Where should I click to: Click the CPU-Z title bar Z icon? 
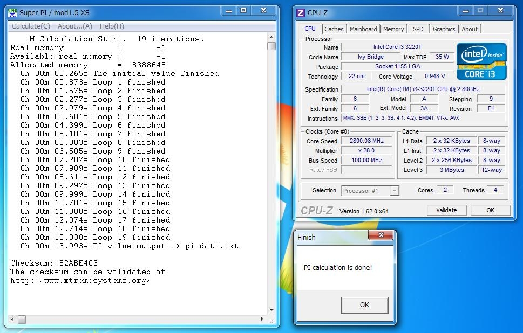pyautogui.click(x=301, y=12)
